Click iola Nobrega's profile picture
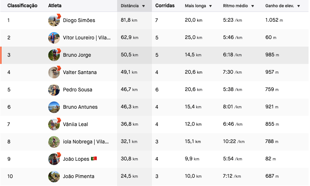This screenshot has height=186, width=310. [54, 142]
